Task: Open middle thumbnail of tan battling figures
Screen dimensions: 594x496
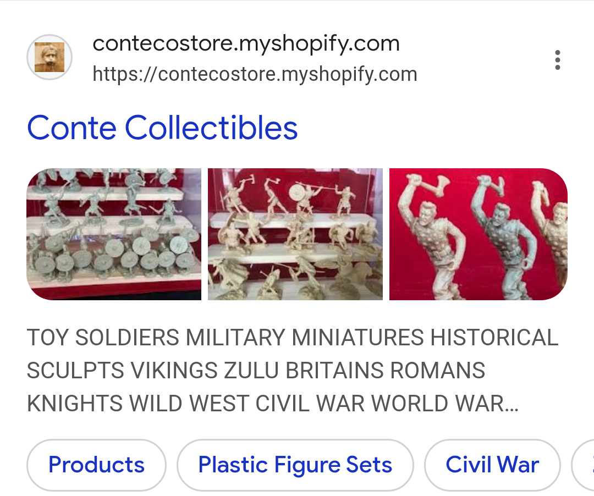Action: pos(295,234)
